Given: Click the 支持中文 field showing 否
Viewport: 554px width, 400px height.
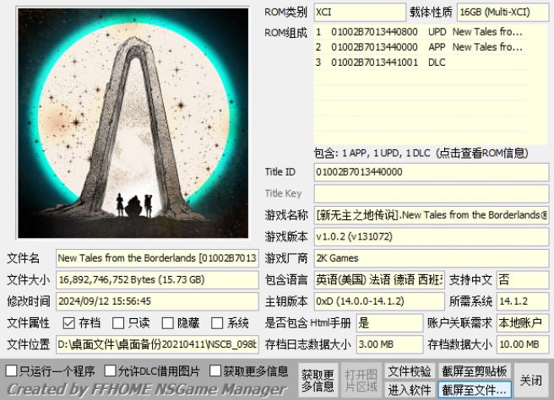Looking at the screenshot, I should point(523,279).
